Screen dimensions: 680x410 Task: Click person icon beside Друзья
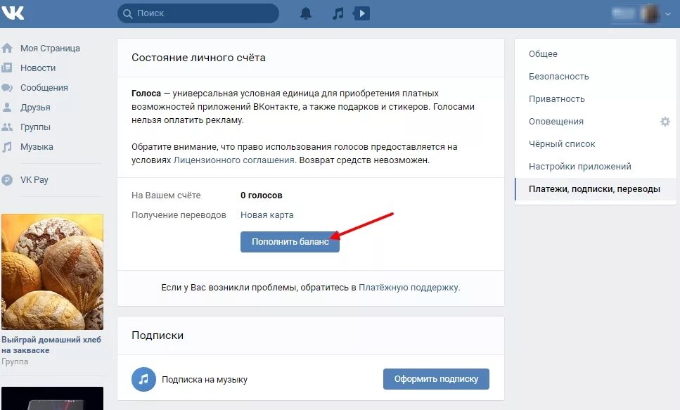tap(7, 107)
